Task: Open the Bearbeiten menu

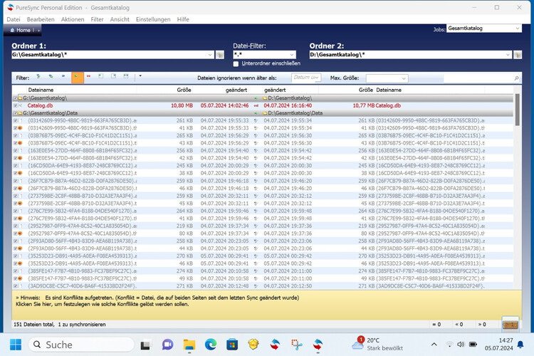Action: coord(41,19)
